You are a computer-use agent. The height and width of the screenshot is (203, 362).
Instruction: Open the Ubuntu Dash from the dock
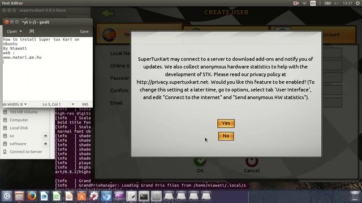7,196
